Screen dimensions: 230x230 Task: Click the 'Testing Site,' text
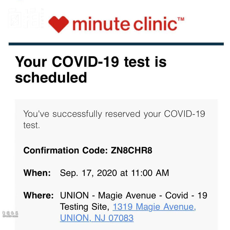tap(85, 207)
